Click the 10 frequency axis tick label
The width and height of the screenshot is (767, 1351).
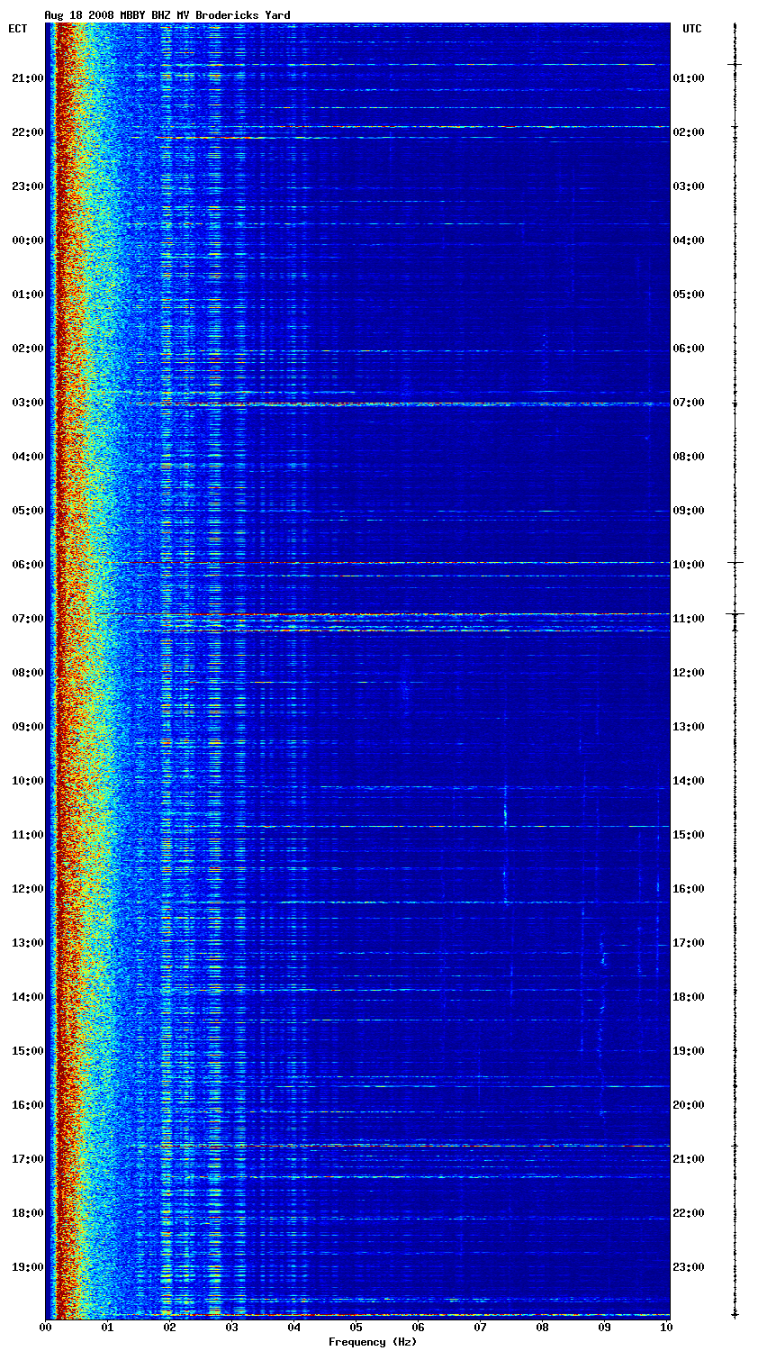click(x=666, y=1328)
